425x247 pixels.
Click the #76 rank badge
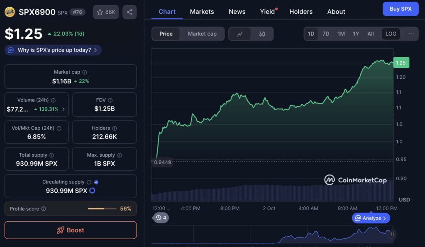pyautogui.click(x=78, y=12)
